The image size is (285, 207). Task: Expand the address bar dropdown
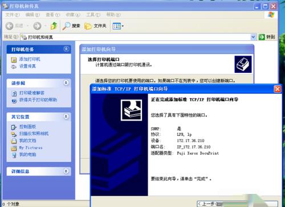[x=253, y=37]
